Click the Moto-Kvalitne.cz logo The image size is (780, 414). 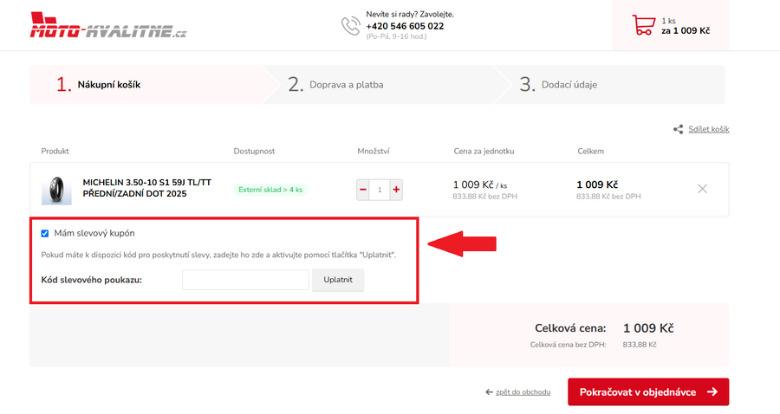(108, 27)
